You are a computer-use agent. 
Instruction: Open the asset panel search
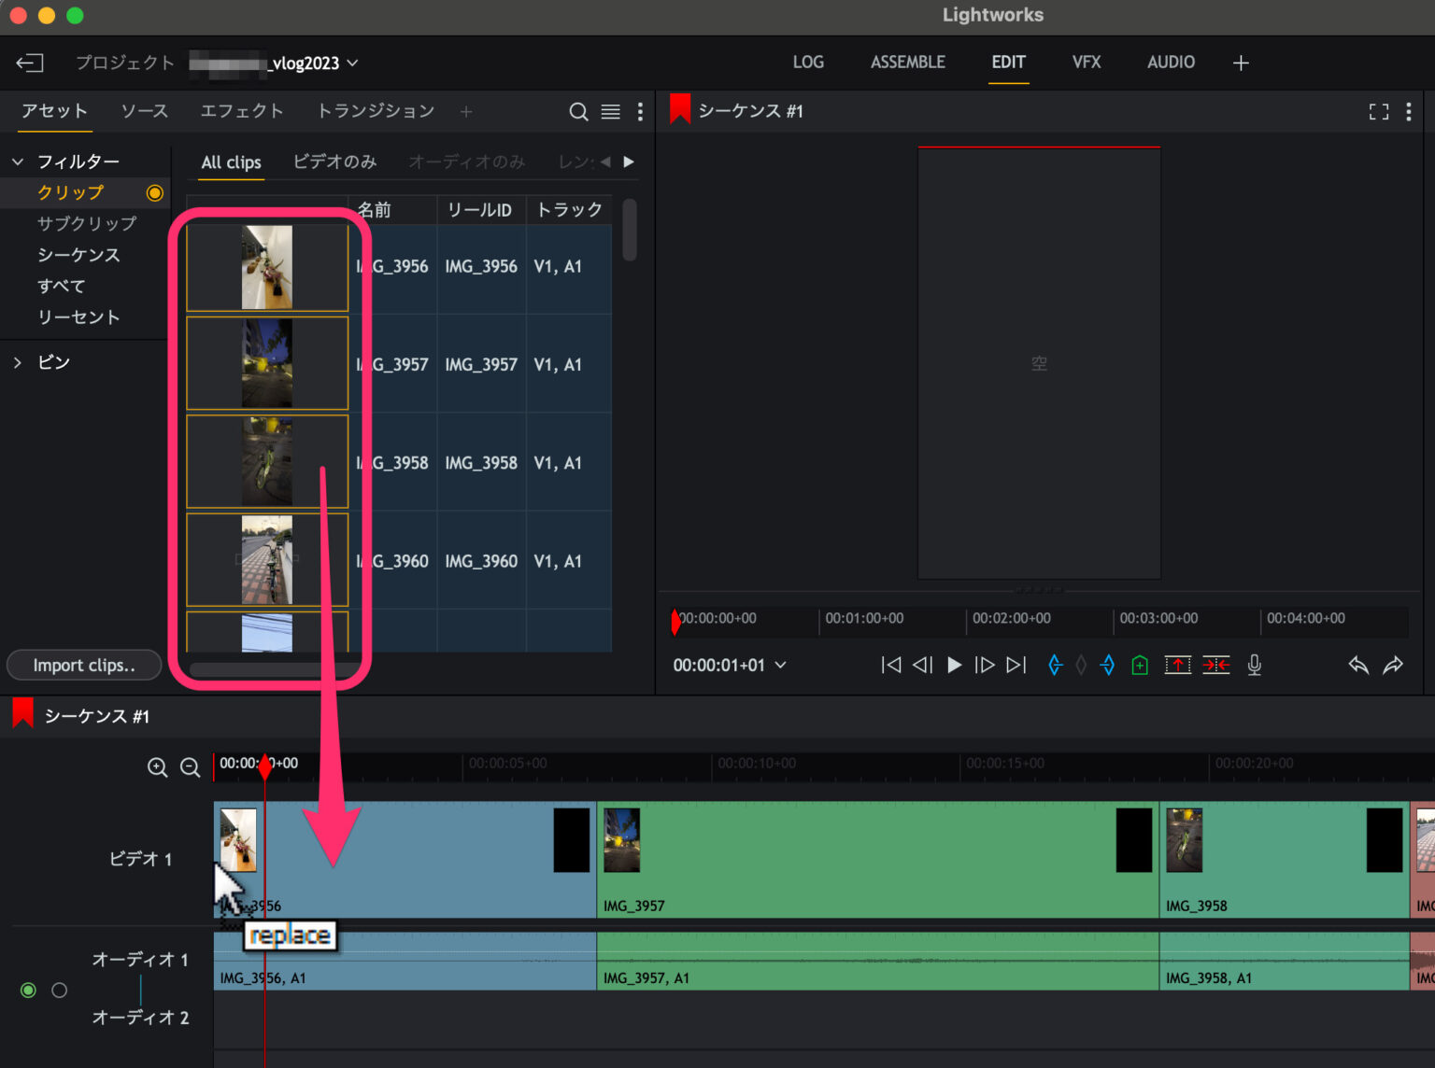pos(579,111)
